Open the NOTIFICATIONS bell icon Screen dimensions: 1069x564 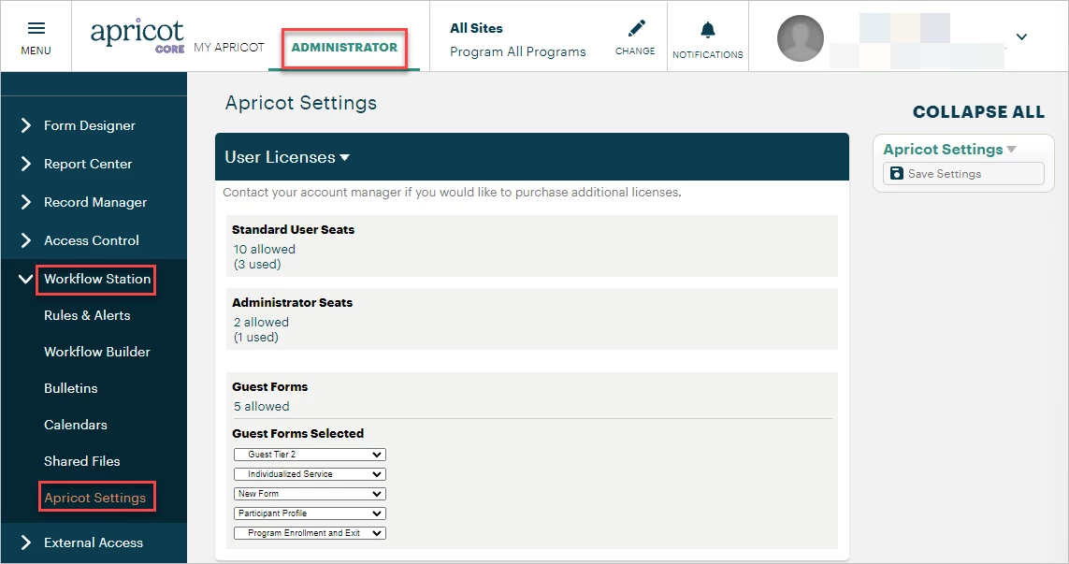pos(708,29)
